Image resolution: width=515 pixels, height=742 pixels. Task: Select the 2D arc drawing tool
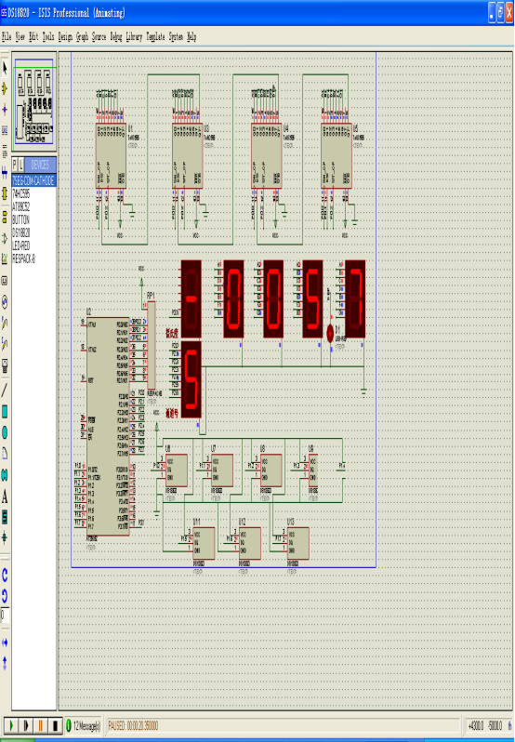(5, 454)
